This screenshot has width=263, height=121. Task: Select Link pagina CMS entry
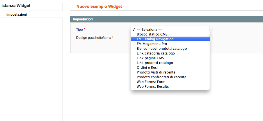point(170,58)
